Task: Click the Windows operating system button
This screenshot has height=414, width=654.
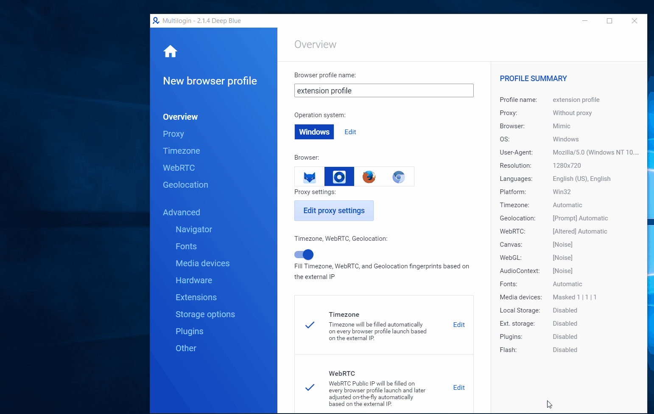Action: tap(314, 132)
